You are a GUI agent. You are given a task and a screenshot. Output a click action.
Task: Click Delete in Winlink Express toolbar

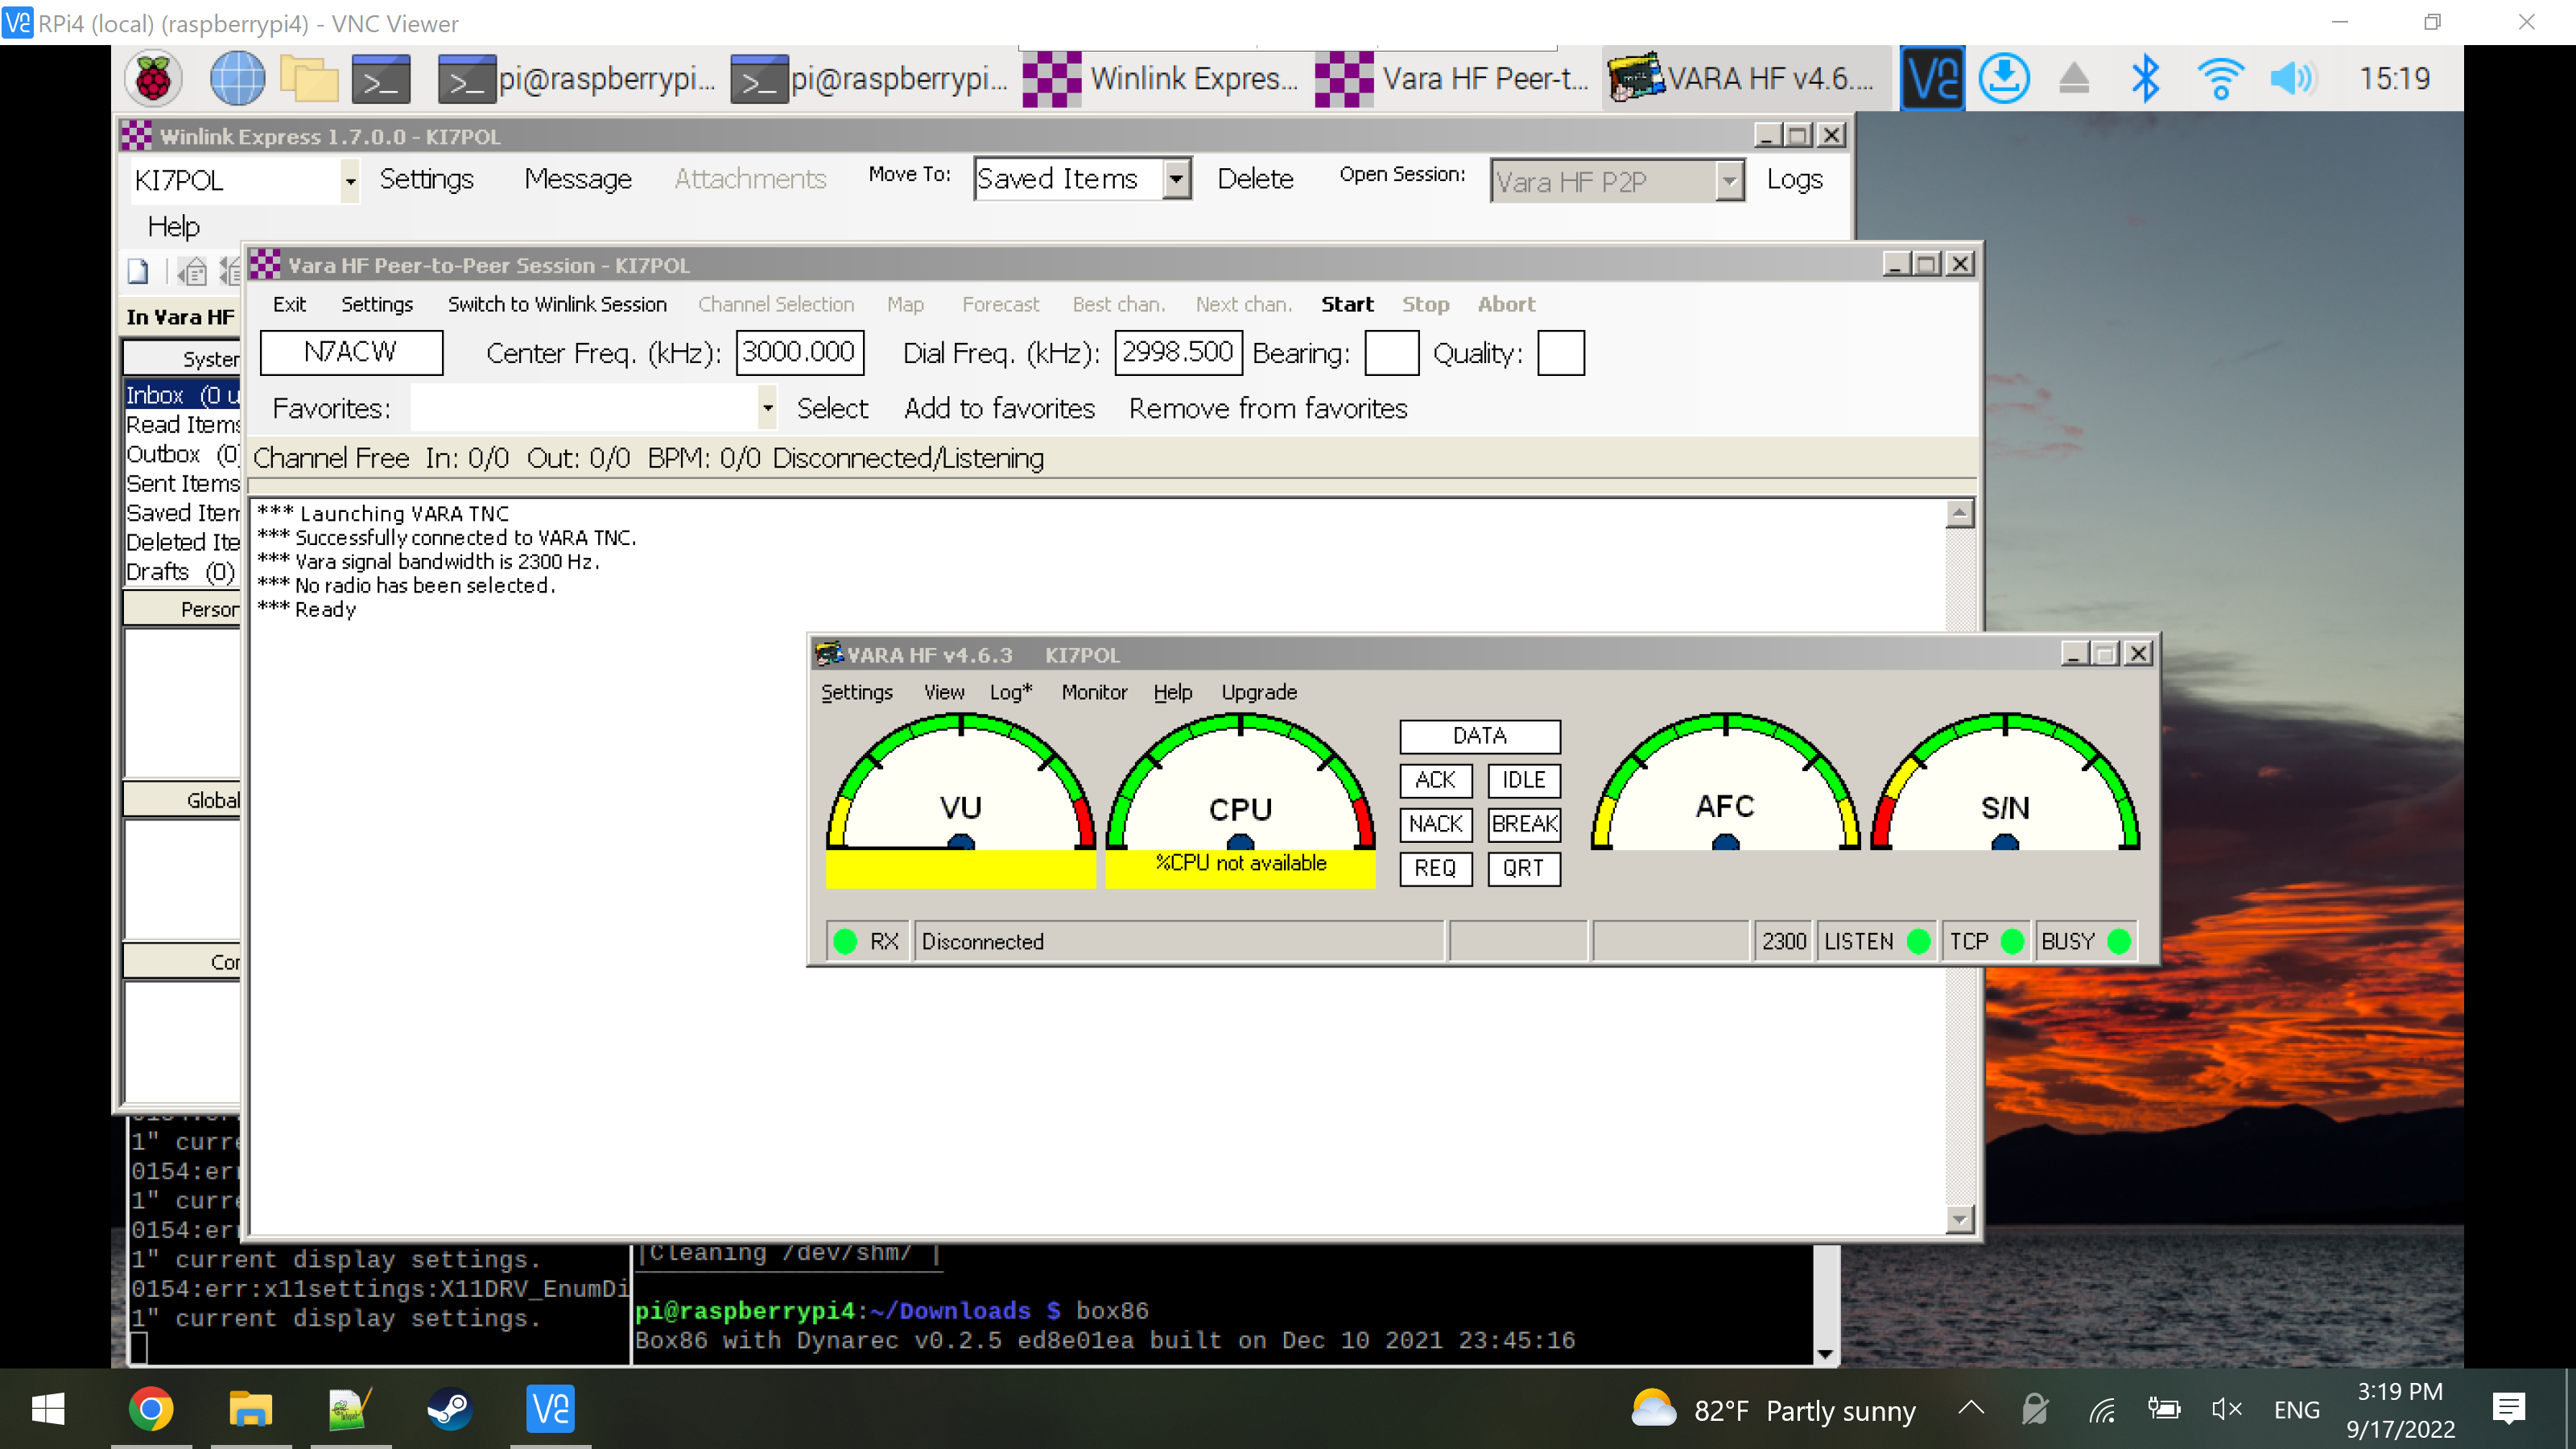[1255, 179]
